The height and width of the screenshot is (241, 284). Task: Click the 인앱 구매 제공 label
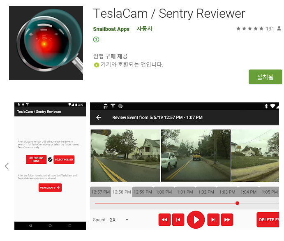pos(111,56)
